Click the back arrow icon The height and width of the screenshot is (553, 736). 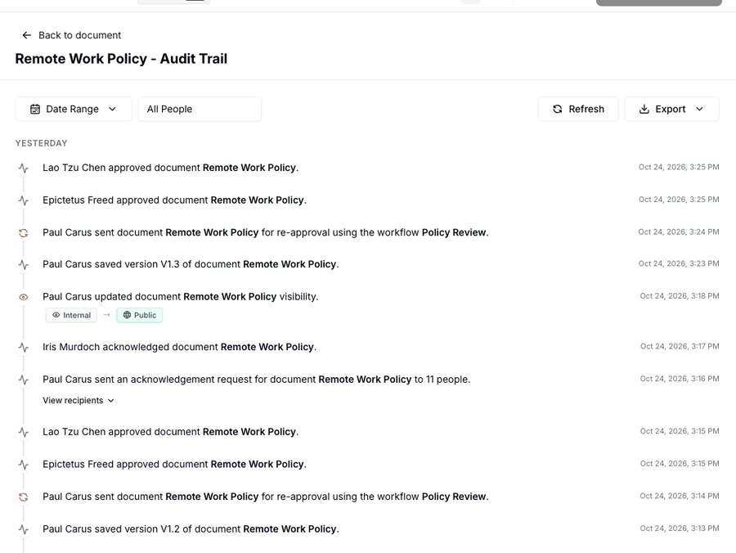pyautogui.click(x=27, y=35)
